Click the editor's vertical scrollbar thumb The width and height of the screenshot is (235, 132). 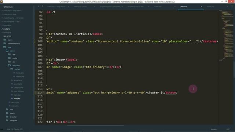click(x=234, y=70)
